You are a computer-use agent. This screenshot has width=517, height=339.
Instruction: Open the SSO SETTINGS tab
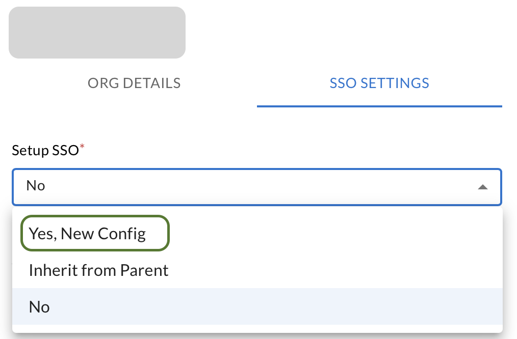[379, 83]
